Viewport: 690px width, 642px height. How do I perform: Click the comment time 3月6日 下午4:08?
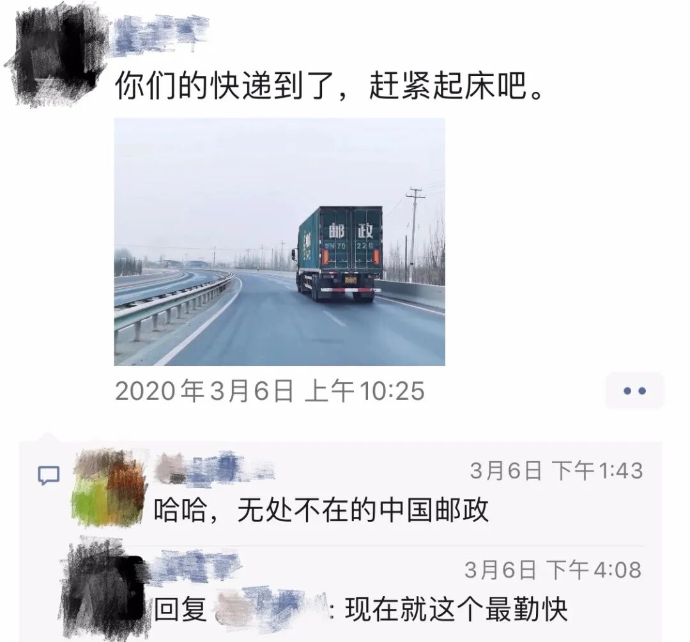click(553, 570)
